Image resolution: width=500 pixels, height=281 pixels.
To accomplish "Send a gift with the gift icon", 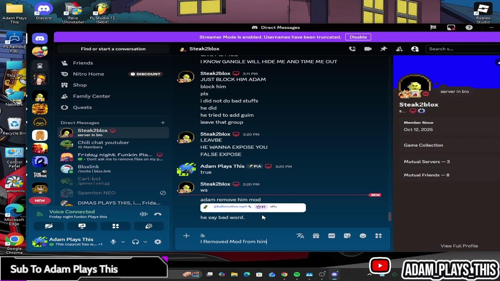I will [x=316, y=236].
